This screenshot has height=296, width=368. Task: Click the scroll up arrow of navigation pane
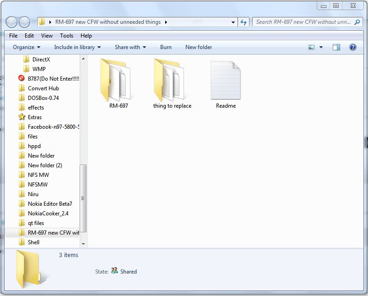[x=83, y=59]
